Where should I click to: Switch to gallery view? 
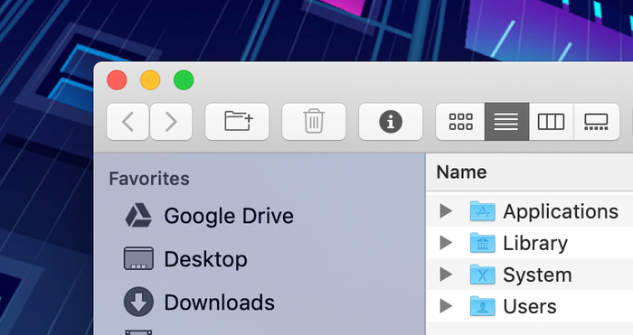596,122
